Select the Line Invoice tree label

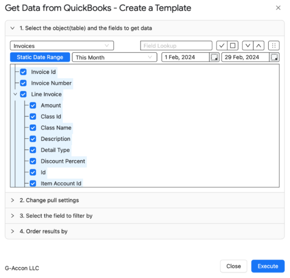(x=47, y=94)
